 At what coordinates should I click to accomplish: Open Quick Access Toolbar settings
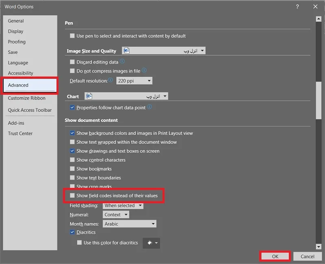30,110
